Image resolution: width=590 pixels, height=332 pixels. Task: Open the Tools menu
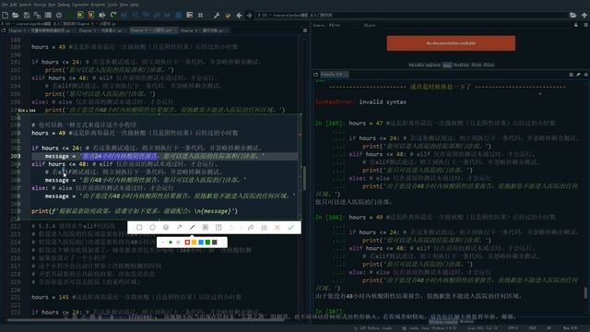point(112,5)
